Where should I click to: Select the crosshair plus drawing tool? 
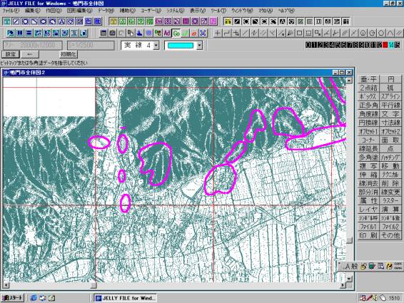pos(218,34)
